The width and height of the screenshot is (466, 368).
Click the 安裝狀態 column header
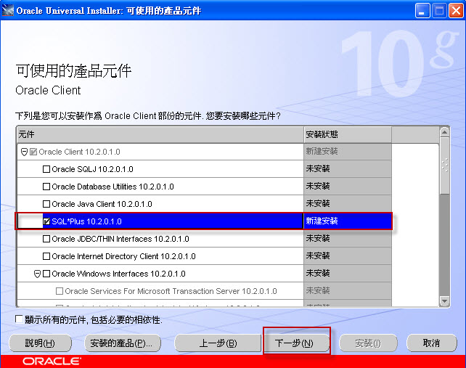[x=348, y=135]
